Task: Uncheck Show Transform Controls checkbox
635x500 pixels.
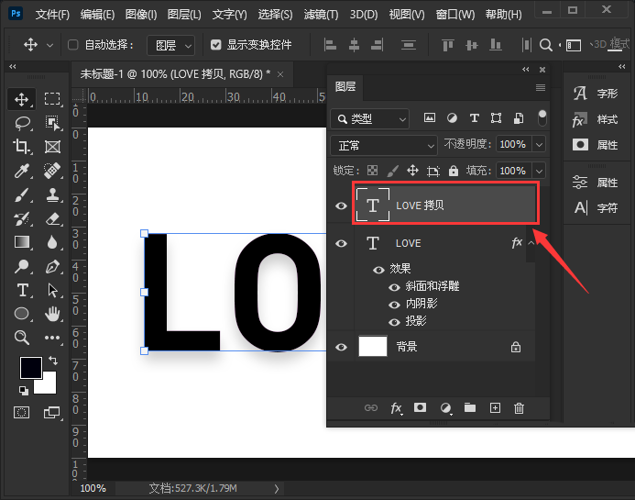Action: 216,45
